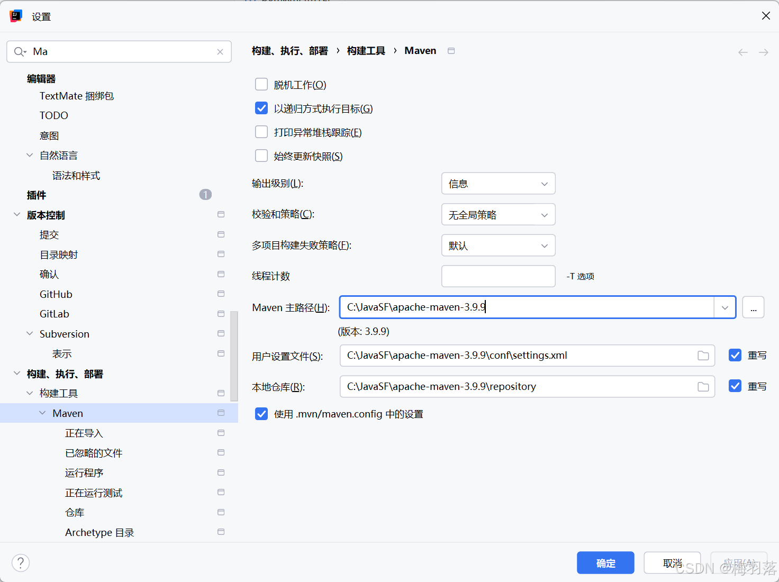Select 仓库 under Maven
The width and height of the screenshot is (779, 582).
coord(75,513)
